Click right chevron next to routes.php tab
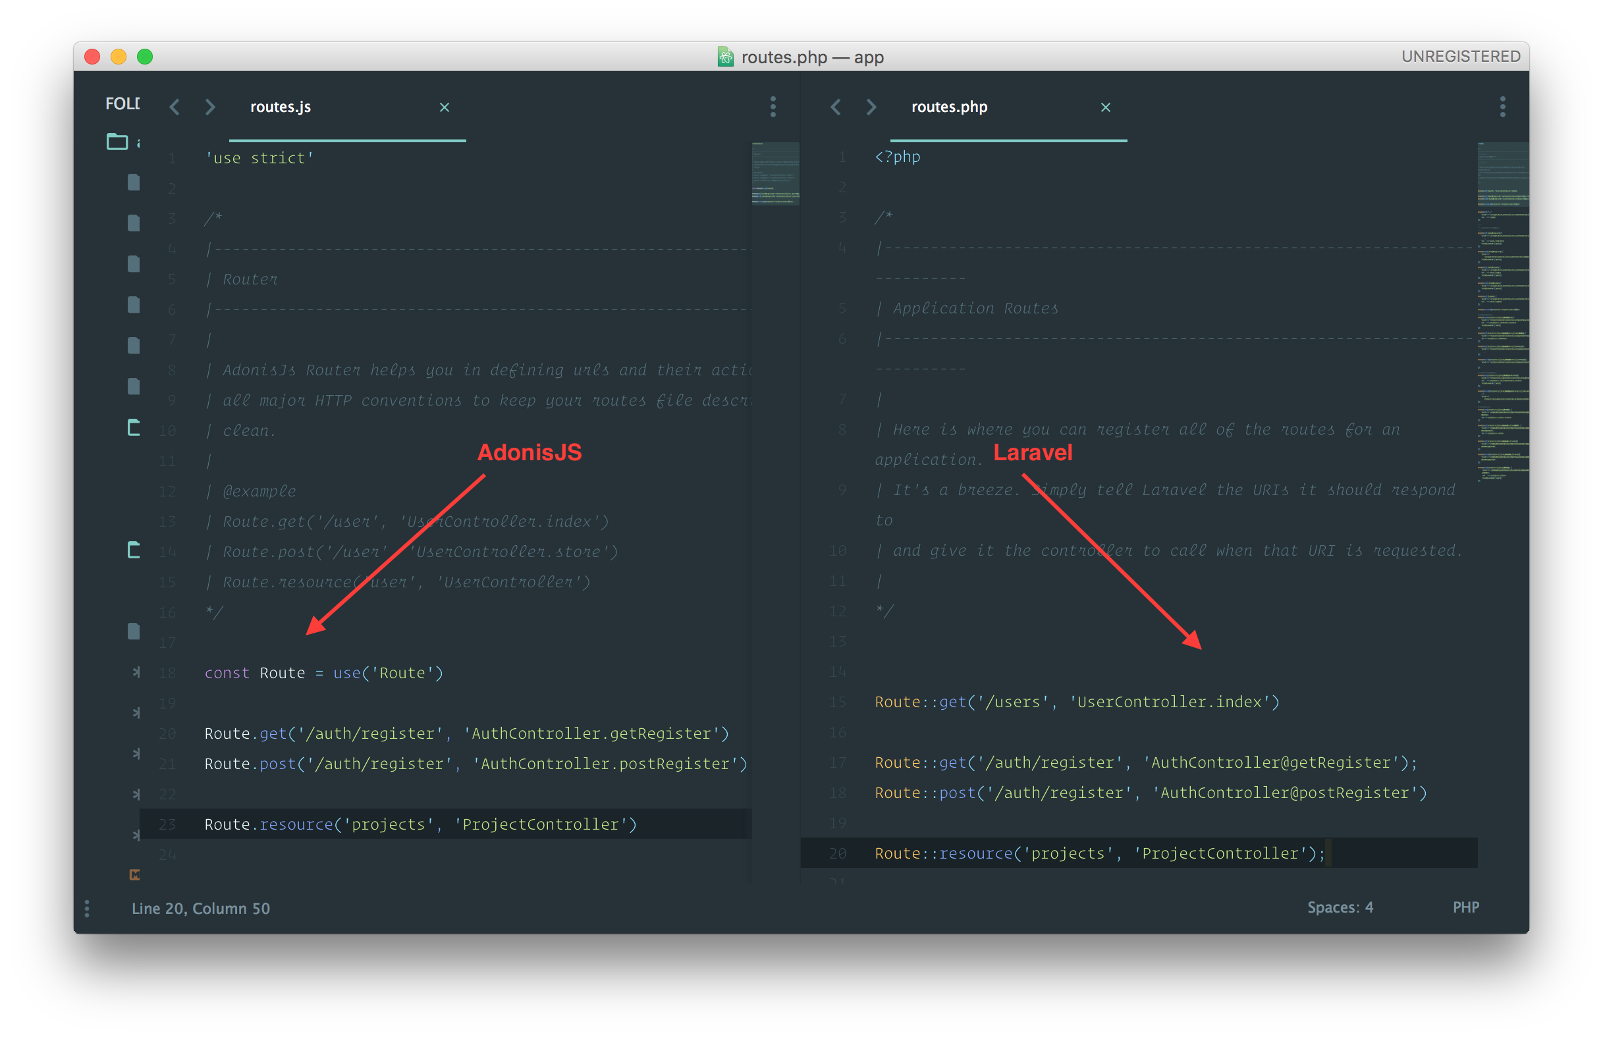The image size is (1603, 1039). (871, 107)
